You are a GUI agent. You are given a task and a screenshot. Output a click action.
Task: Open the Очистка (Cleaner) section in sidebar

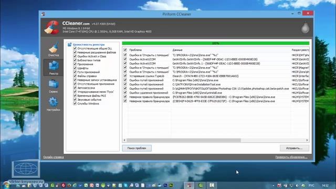tap(54, 49)
